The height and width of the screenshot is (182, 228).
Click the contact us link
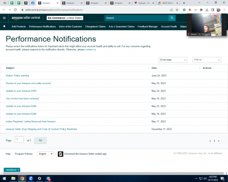(x=90, y=50)
